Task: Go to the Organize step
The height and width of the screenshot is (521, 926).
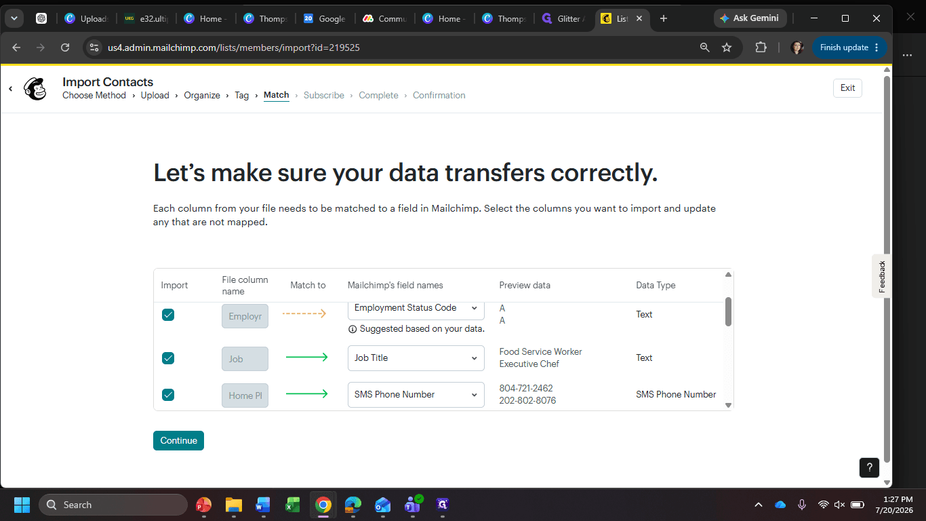Action: pyautogui.click(x=202, y=96)
